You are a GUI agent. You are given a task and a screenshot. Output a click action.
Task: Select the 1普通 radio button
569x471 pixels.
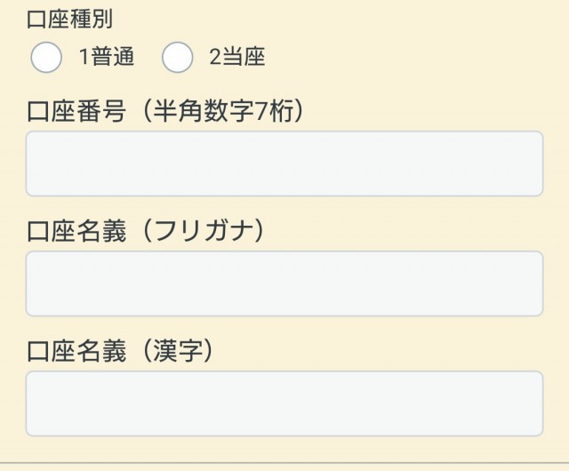(46, 58)
